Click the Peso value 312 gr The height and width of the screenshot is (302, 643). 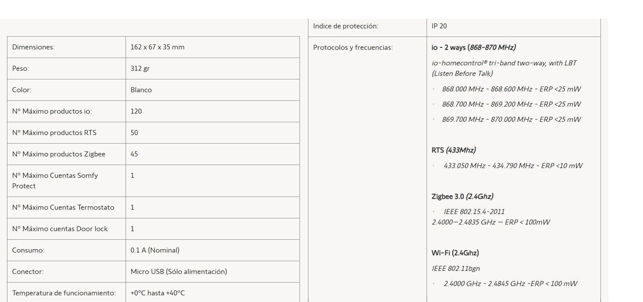coord(140,68)
